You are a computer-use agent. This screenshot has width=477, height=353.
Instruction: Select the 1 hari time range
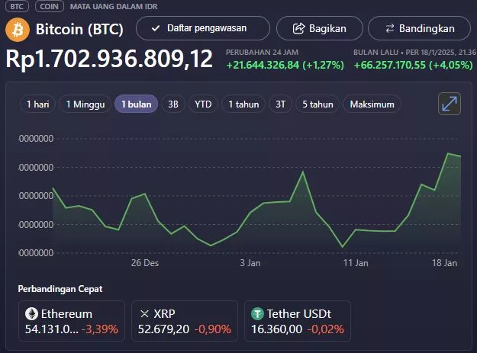(37, 104)
